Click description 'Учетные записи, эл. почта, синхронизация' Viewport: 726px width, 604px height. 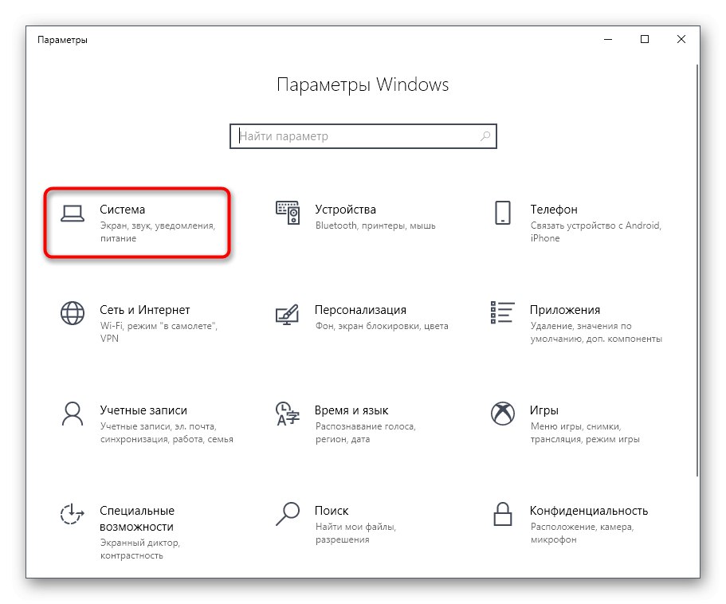pos(167,433)
